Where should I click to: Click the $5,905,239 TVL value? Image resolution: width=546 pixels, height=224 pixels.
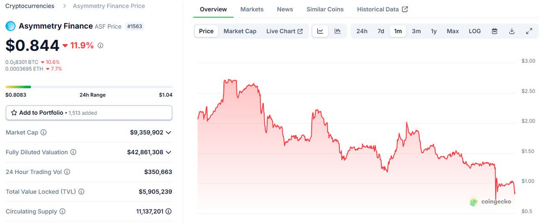point(156,192)
